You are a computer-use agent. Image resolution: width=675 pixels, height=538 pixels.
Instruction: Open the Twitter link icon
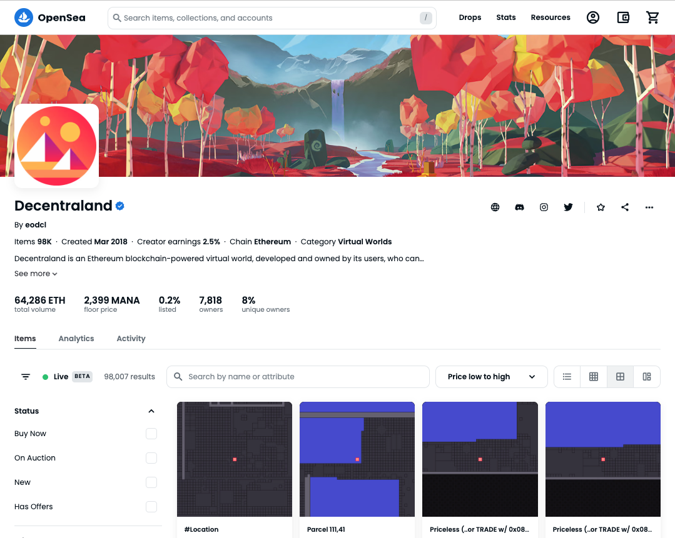coord(568,207)
